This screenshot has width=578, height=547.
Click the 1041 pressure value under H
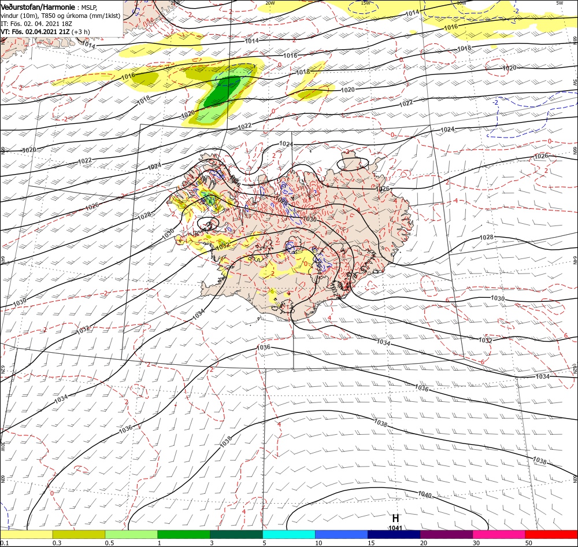[x=395, y=528]
